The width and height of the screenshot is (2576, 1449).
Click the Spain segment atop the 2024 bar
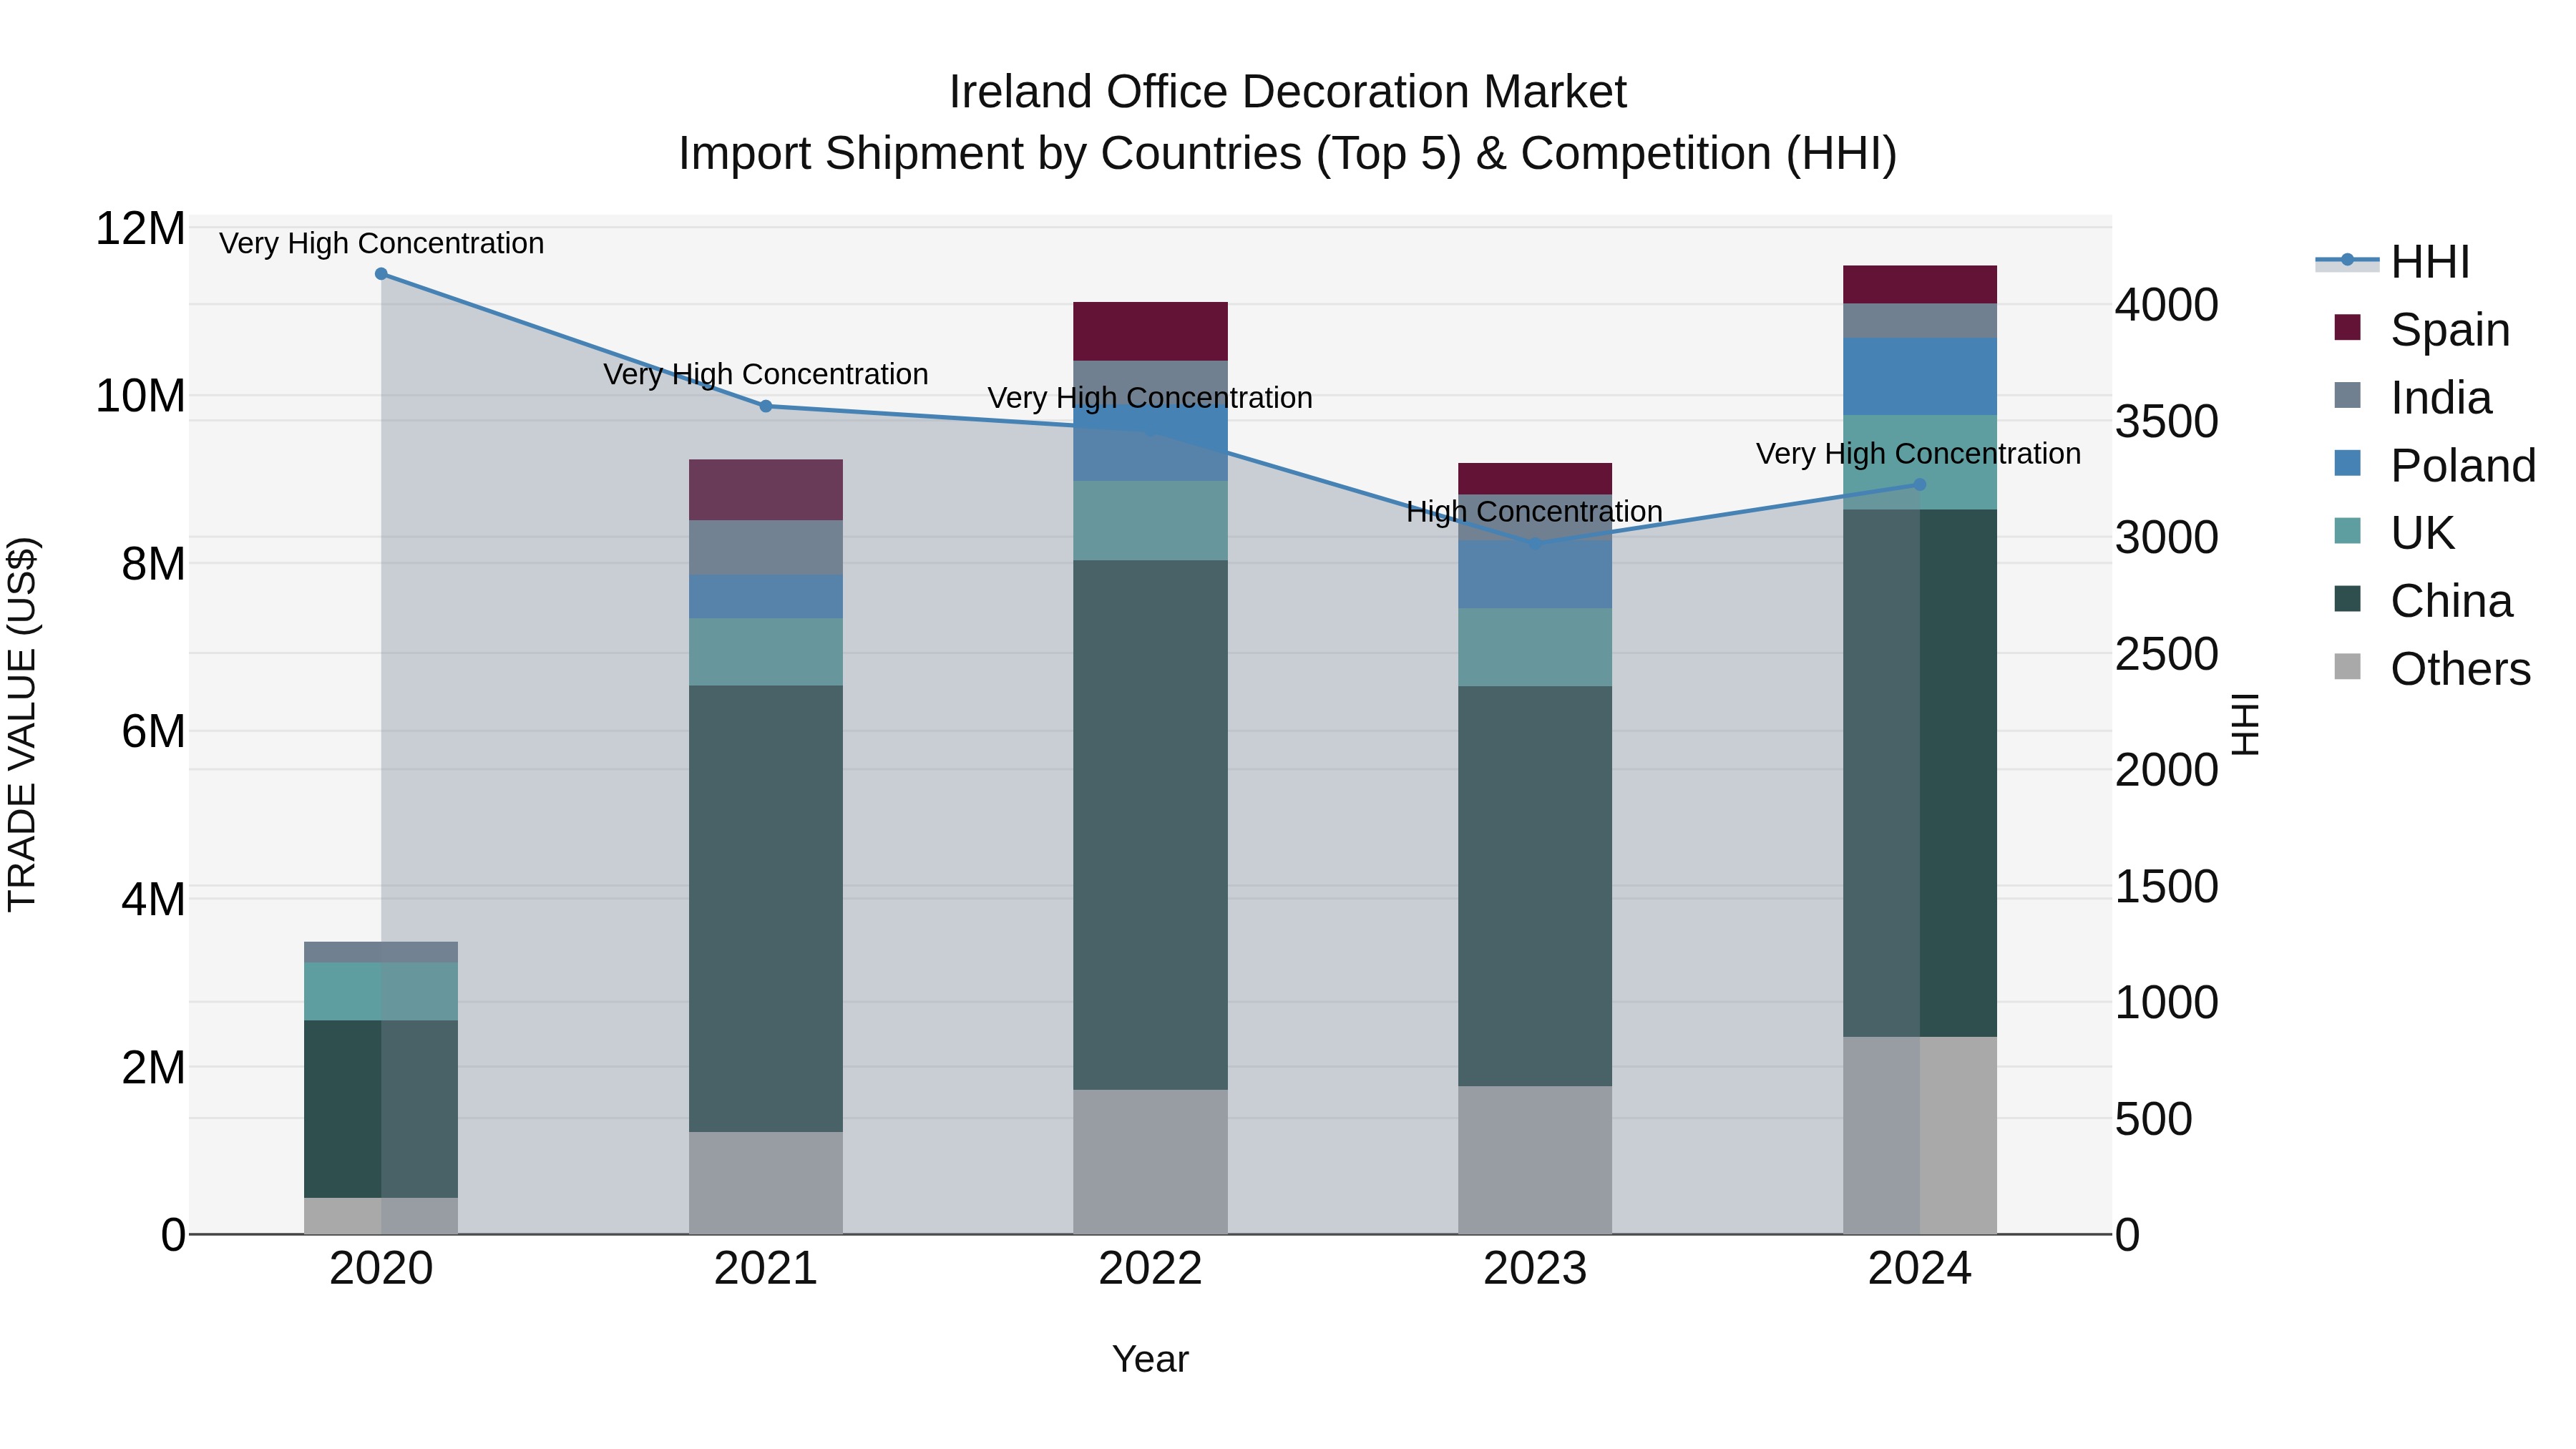(1920, 285)
